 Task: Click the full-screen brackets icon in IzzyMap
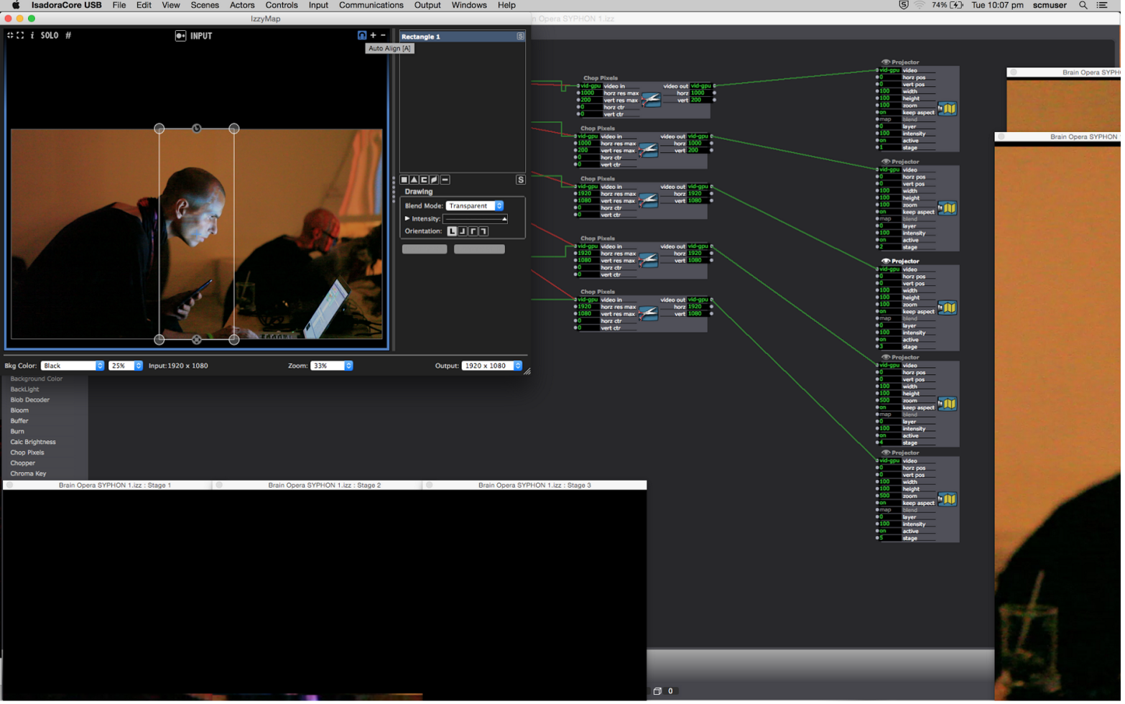pyautogui.click(x=20, y=35)
